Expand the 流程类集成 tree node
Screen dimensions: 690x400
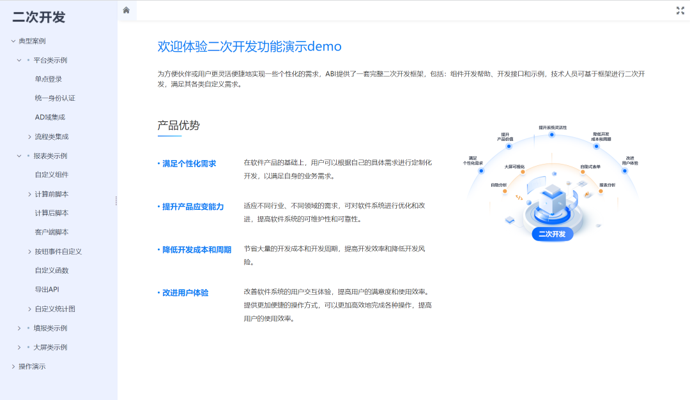[x=29, y=137]
